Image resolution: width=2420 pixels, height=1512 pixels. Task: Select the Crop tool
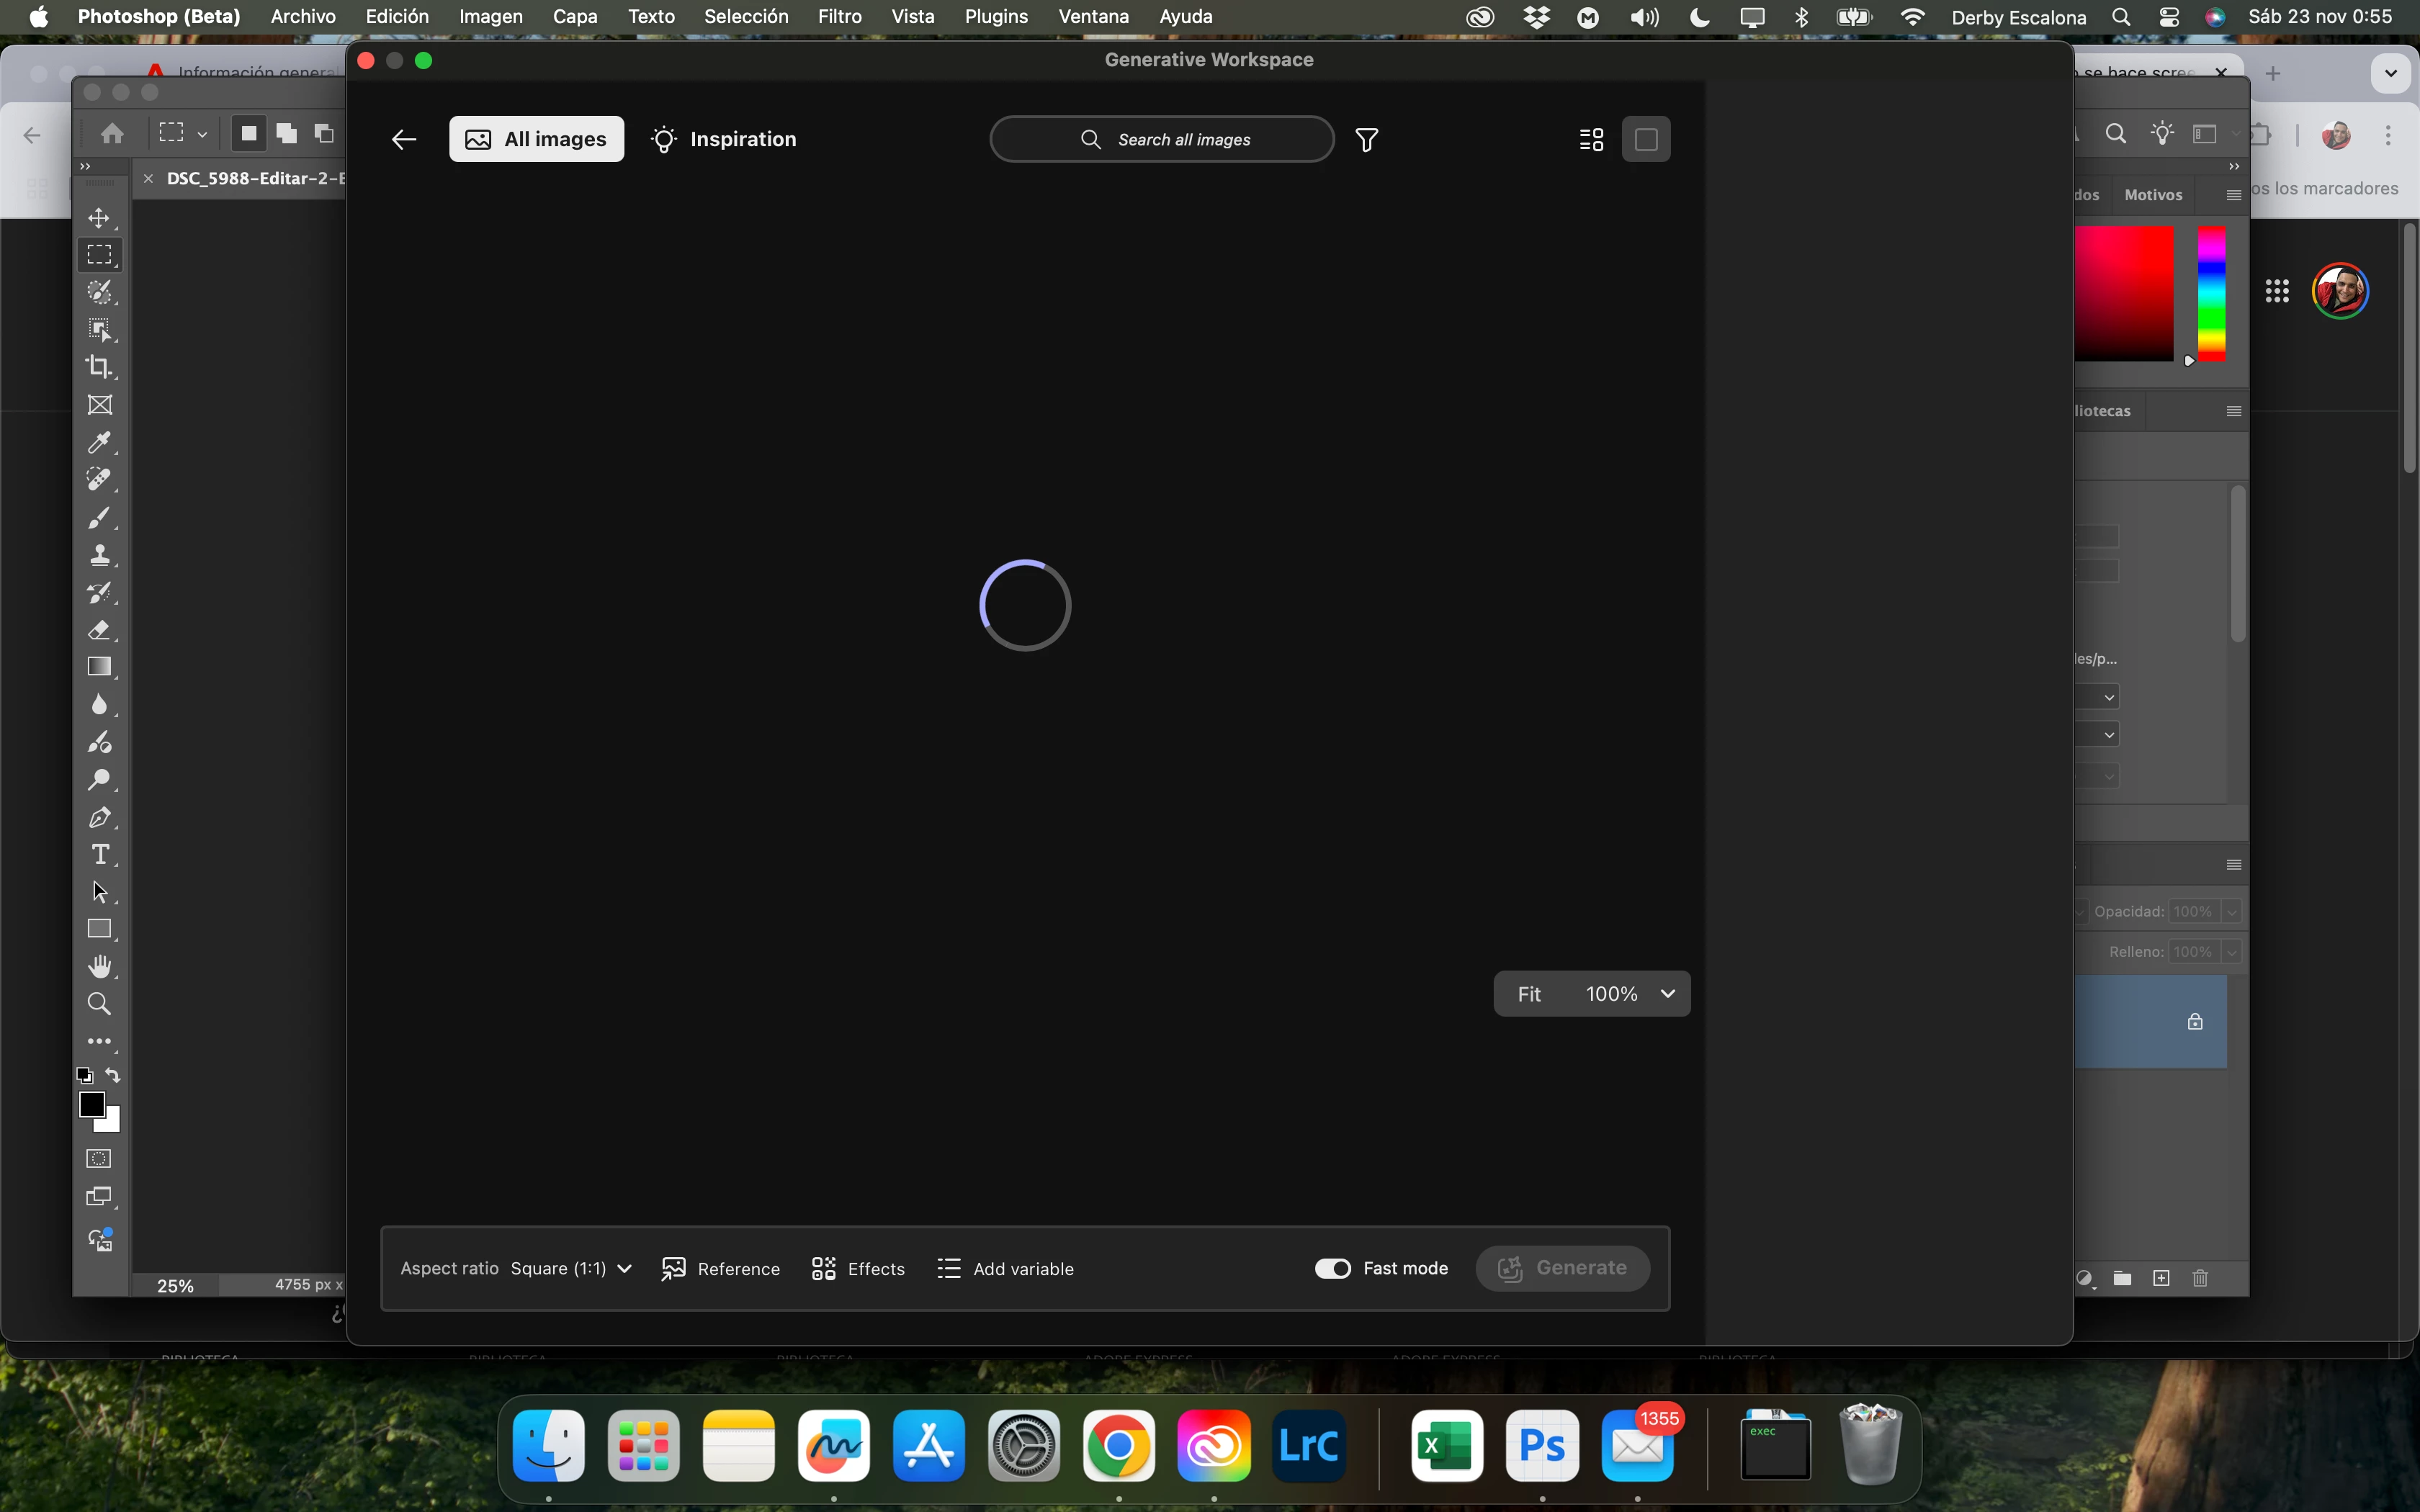(99, 367)
